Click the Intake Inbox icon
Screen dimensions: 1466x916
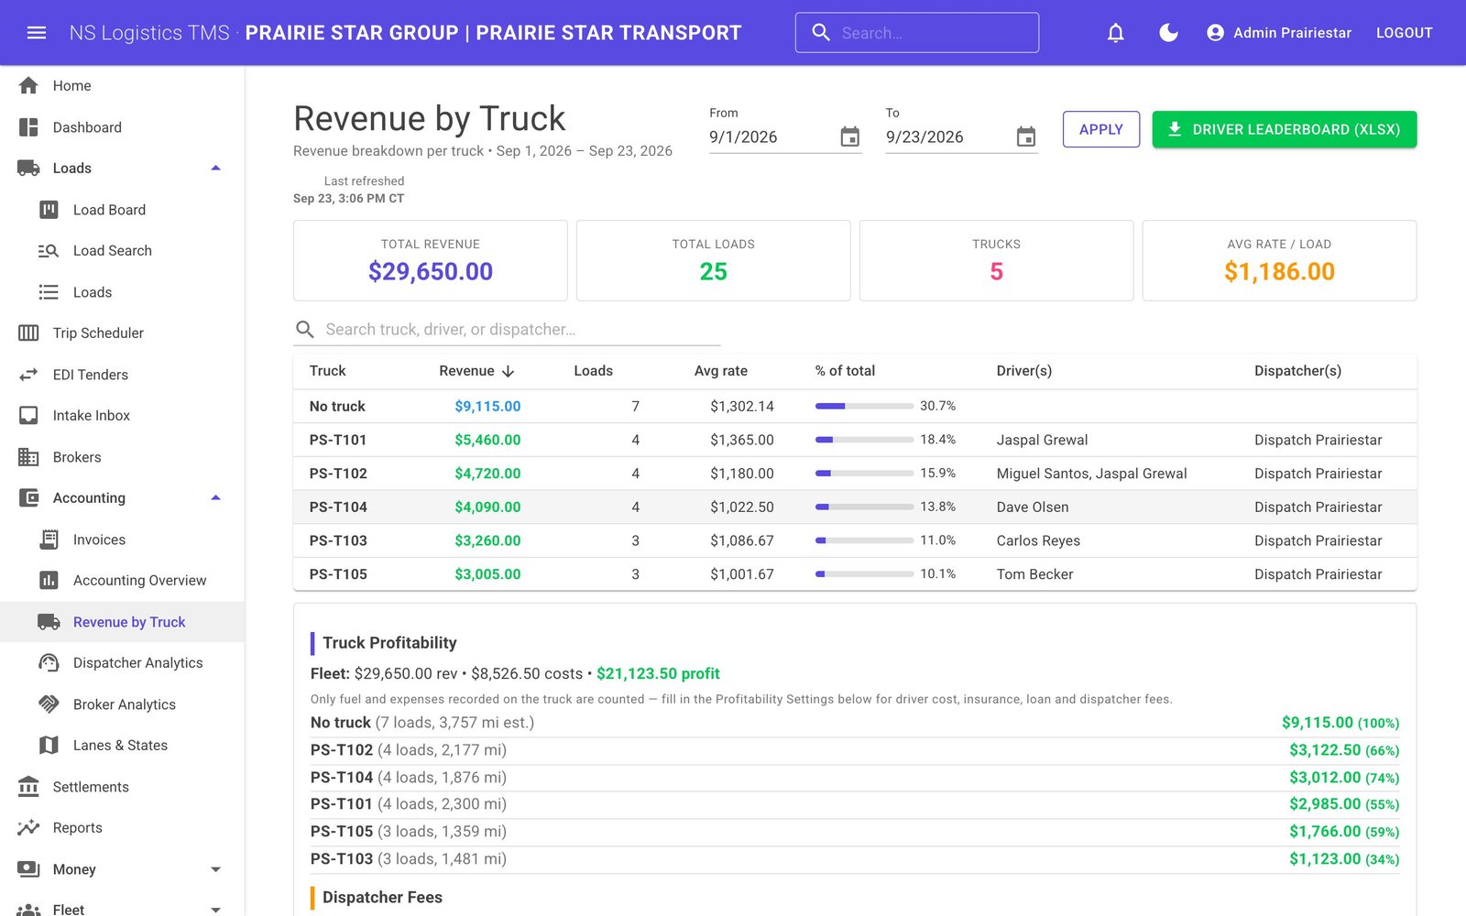pyautogui.click(x=28, y=416)
